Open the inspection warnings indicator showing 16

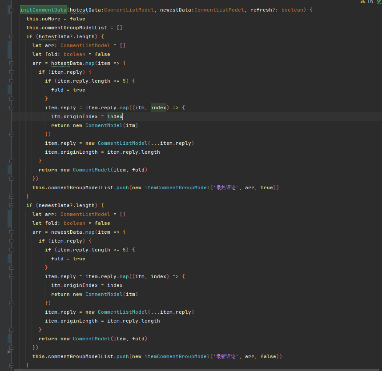pos(366,2)
